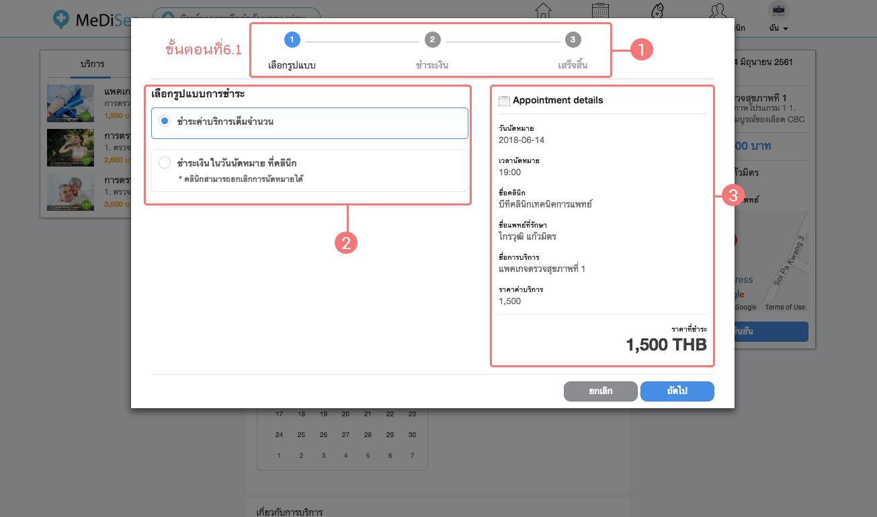Click the 2,600 baht woman drinking thumbnail
The image size is (877, 517).
pyautogui.click(x=71, y=147)
